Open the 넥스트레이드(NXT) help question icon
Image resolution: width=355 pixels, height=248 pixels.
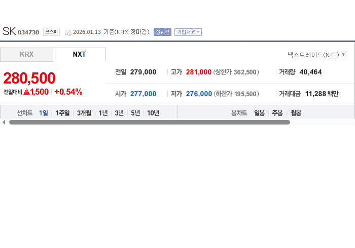click(343, 55)
